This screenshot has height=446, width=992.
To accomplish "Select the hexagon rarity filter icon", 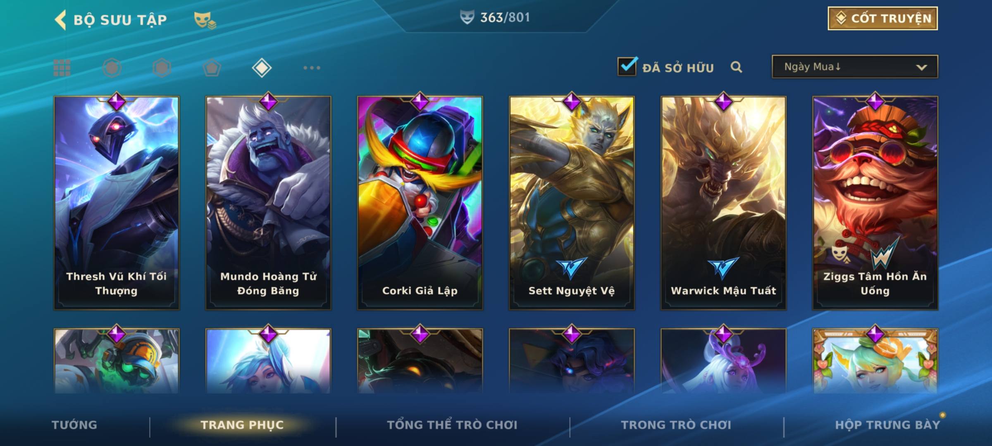I will point(162,68).
